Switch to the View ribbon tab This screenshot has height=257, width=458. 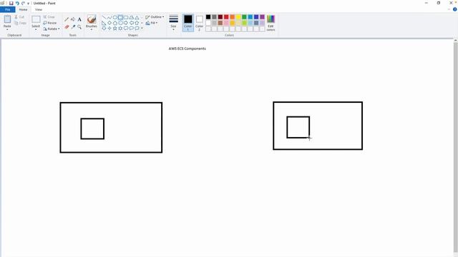39,9
